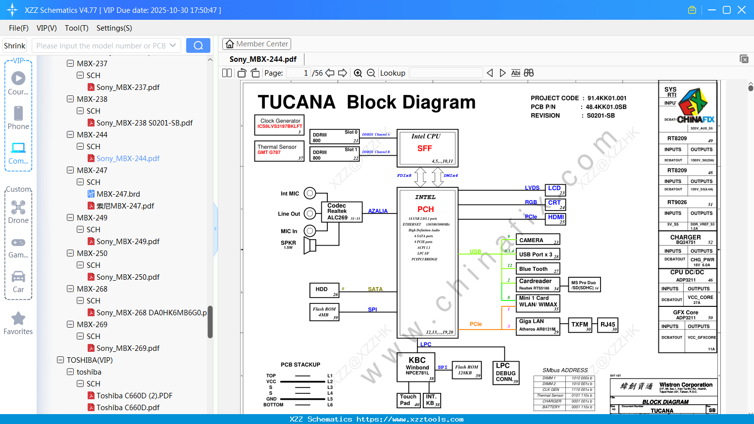Collapse the MBX-247 tree node
Screen dimensions: 754x424
coord(70,170)
